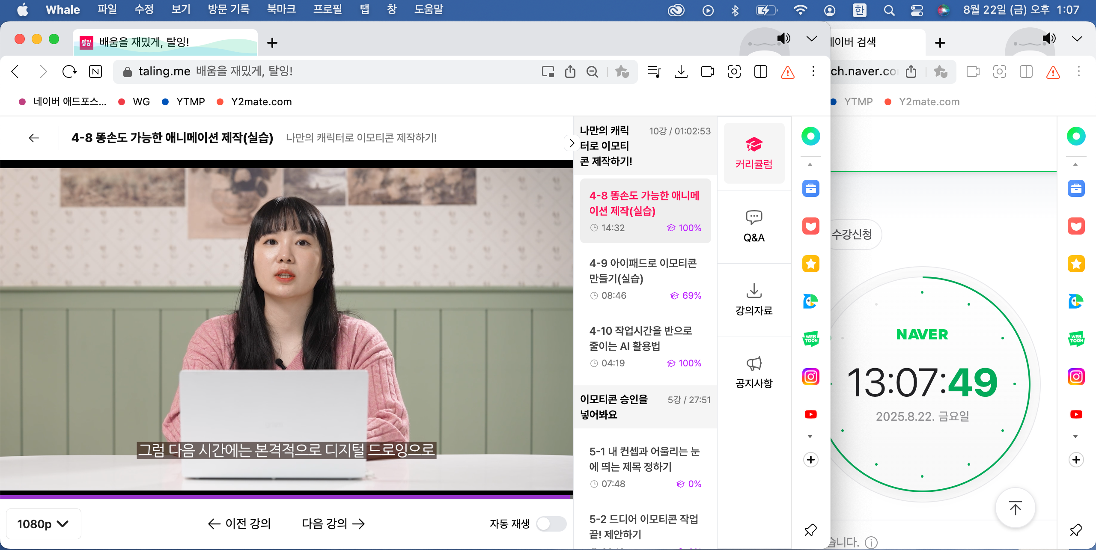Enable the 자동 재생 autoplay switch
Viewport: 1096px width, 550px height.
551,523
